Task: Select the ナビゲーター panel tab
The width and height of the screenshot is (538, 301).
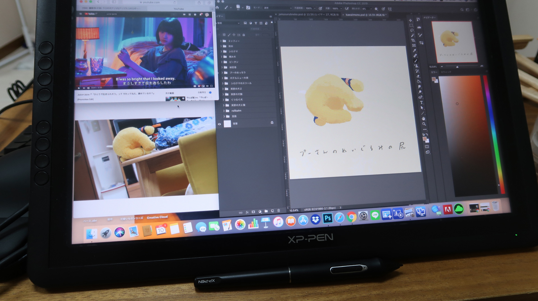Action: click(429, 18)
